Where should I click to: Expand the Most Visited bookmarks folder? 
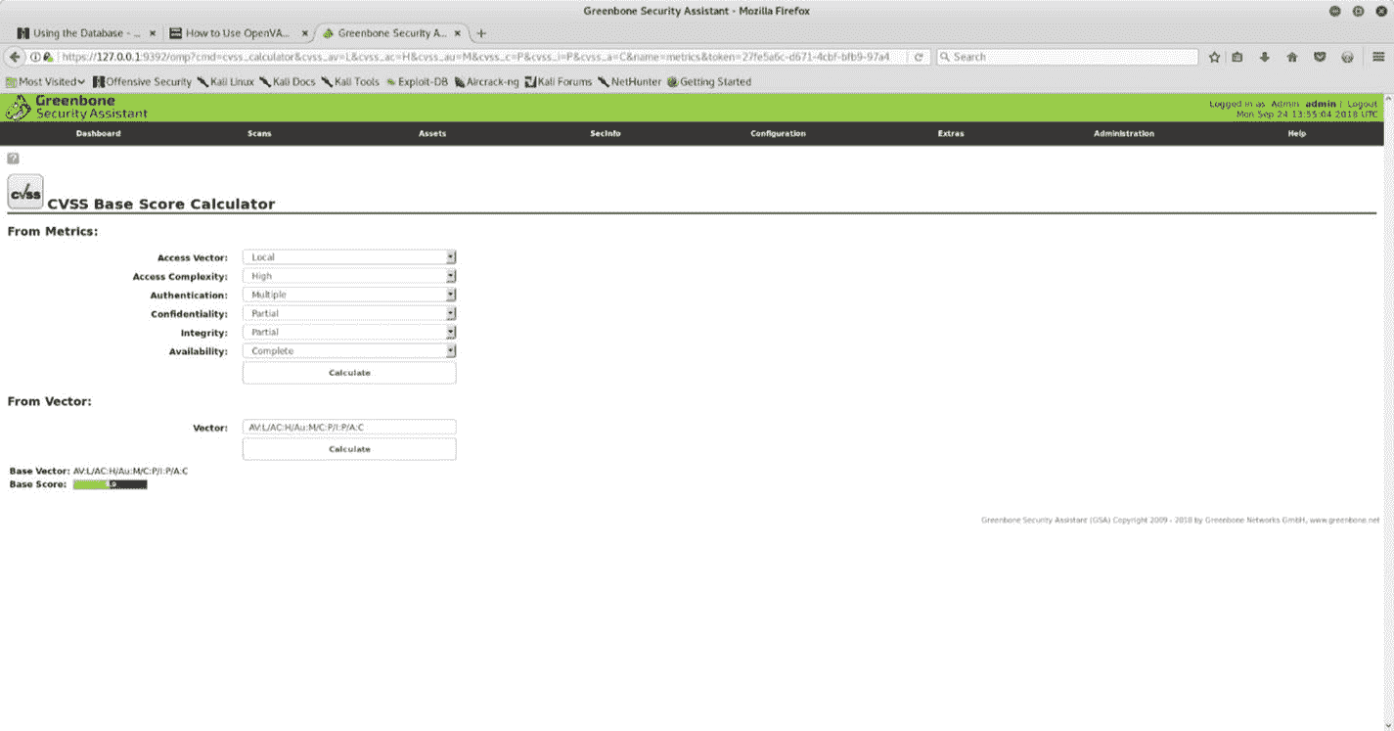[x=46, y=82]
